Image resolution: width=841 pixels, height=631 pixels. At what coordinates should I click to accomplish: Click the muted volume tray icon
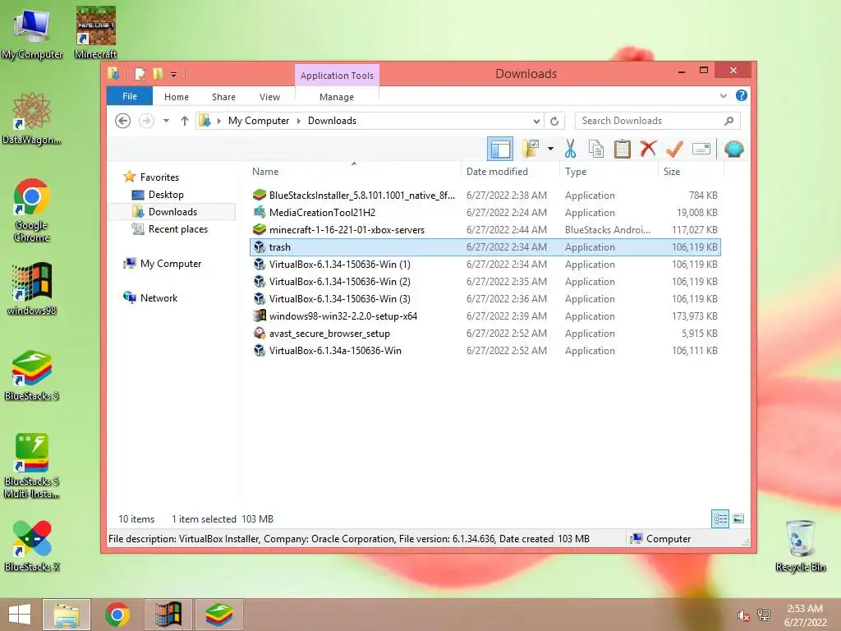click(742, 615)
